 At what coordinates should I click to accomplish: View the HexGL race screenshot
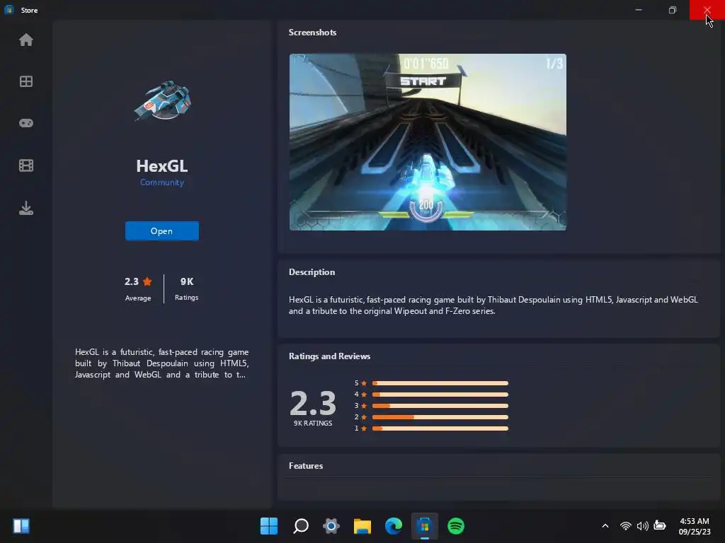pyautogui.click(x=428, y=142)
